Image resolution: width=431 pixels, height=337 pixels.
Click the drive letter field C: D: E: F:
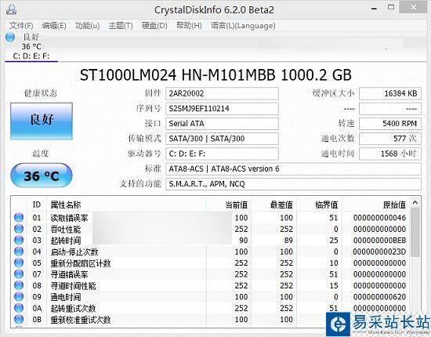222,154
